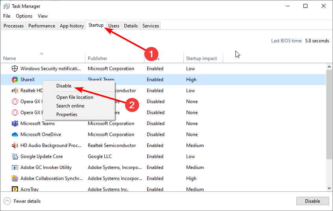Click the Adobe Collaboration Synchronizer icon
Image resolution: width=333 pixels, height=211 pixels.
click(15, 178)
